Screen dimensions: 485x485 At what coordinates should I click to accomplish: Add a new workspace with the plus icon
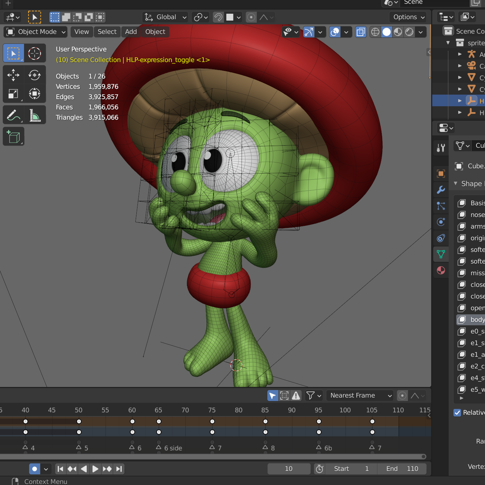(8, 3)
